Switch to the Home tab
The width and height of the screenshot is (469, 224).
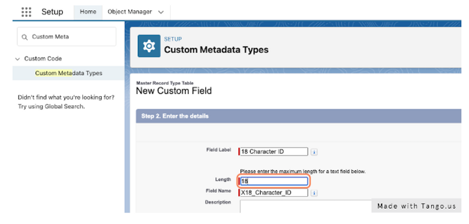(88, 12)
